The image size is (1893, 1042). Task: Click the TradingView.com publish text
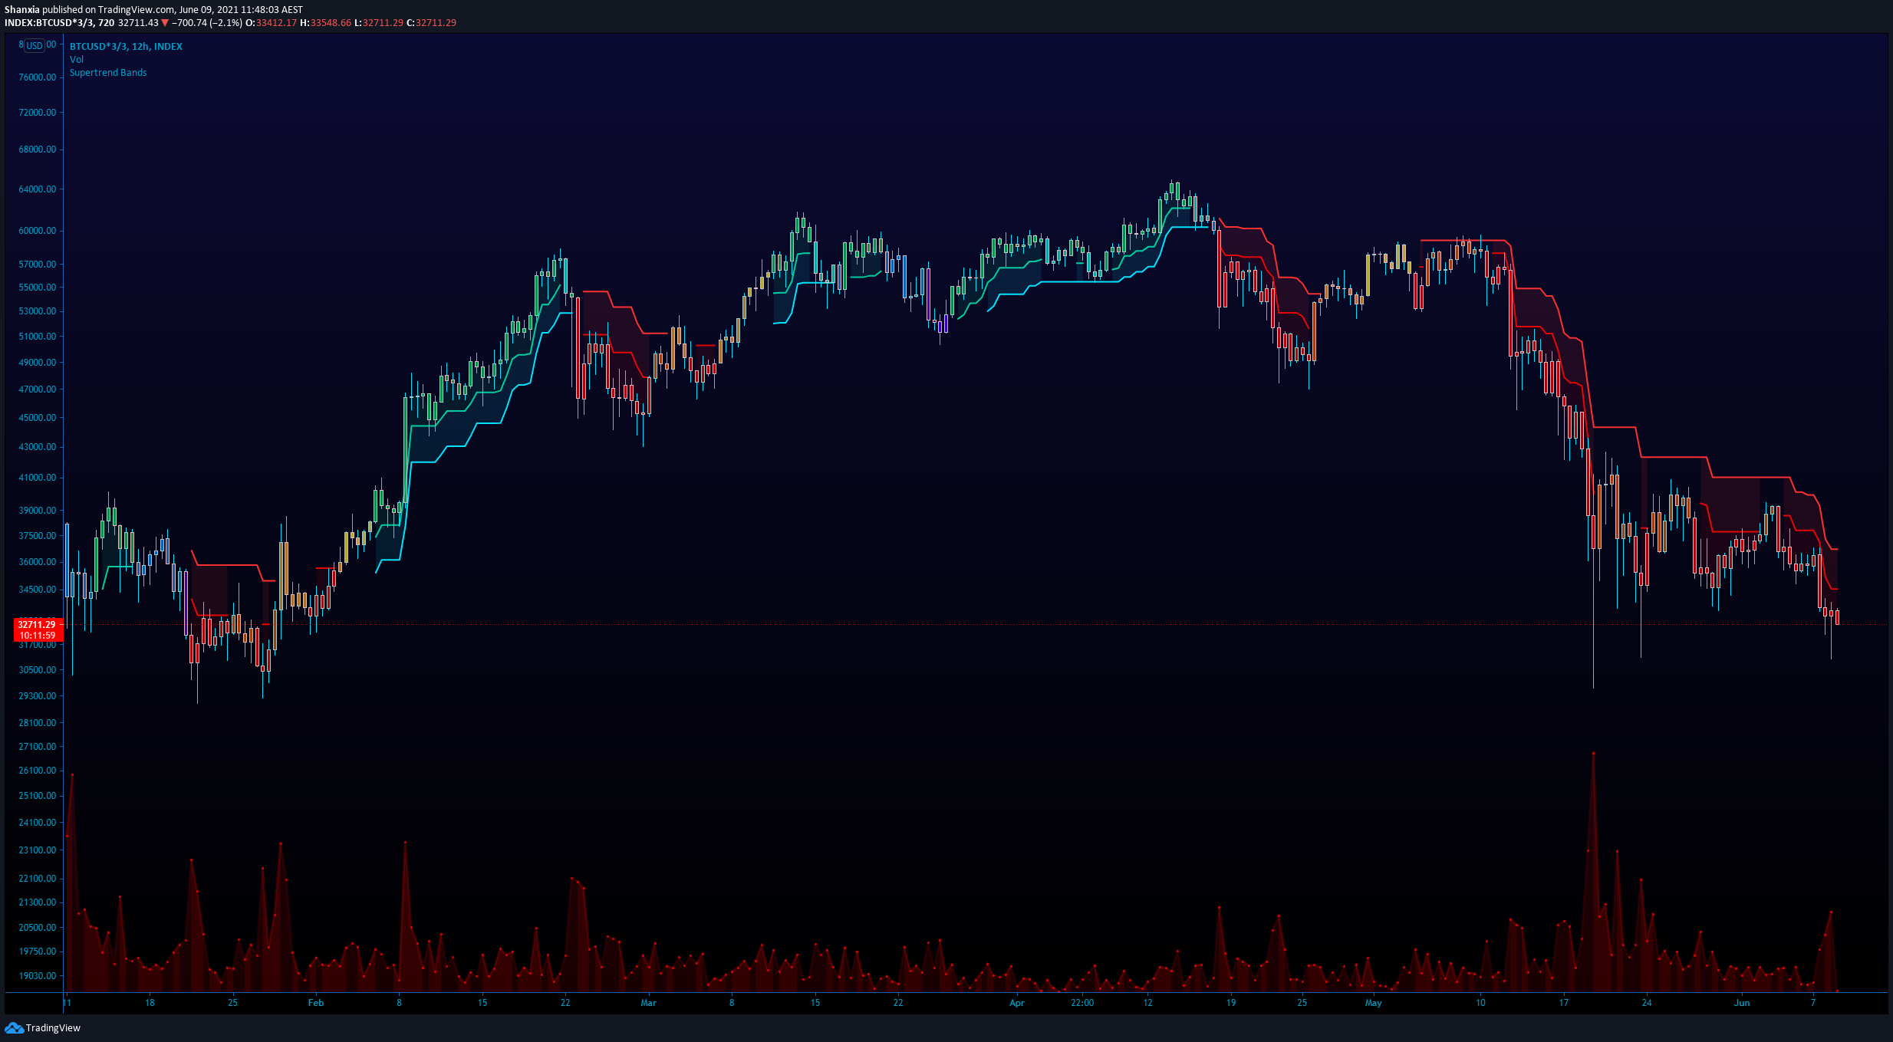click(137, 10)
